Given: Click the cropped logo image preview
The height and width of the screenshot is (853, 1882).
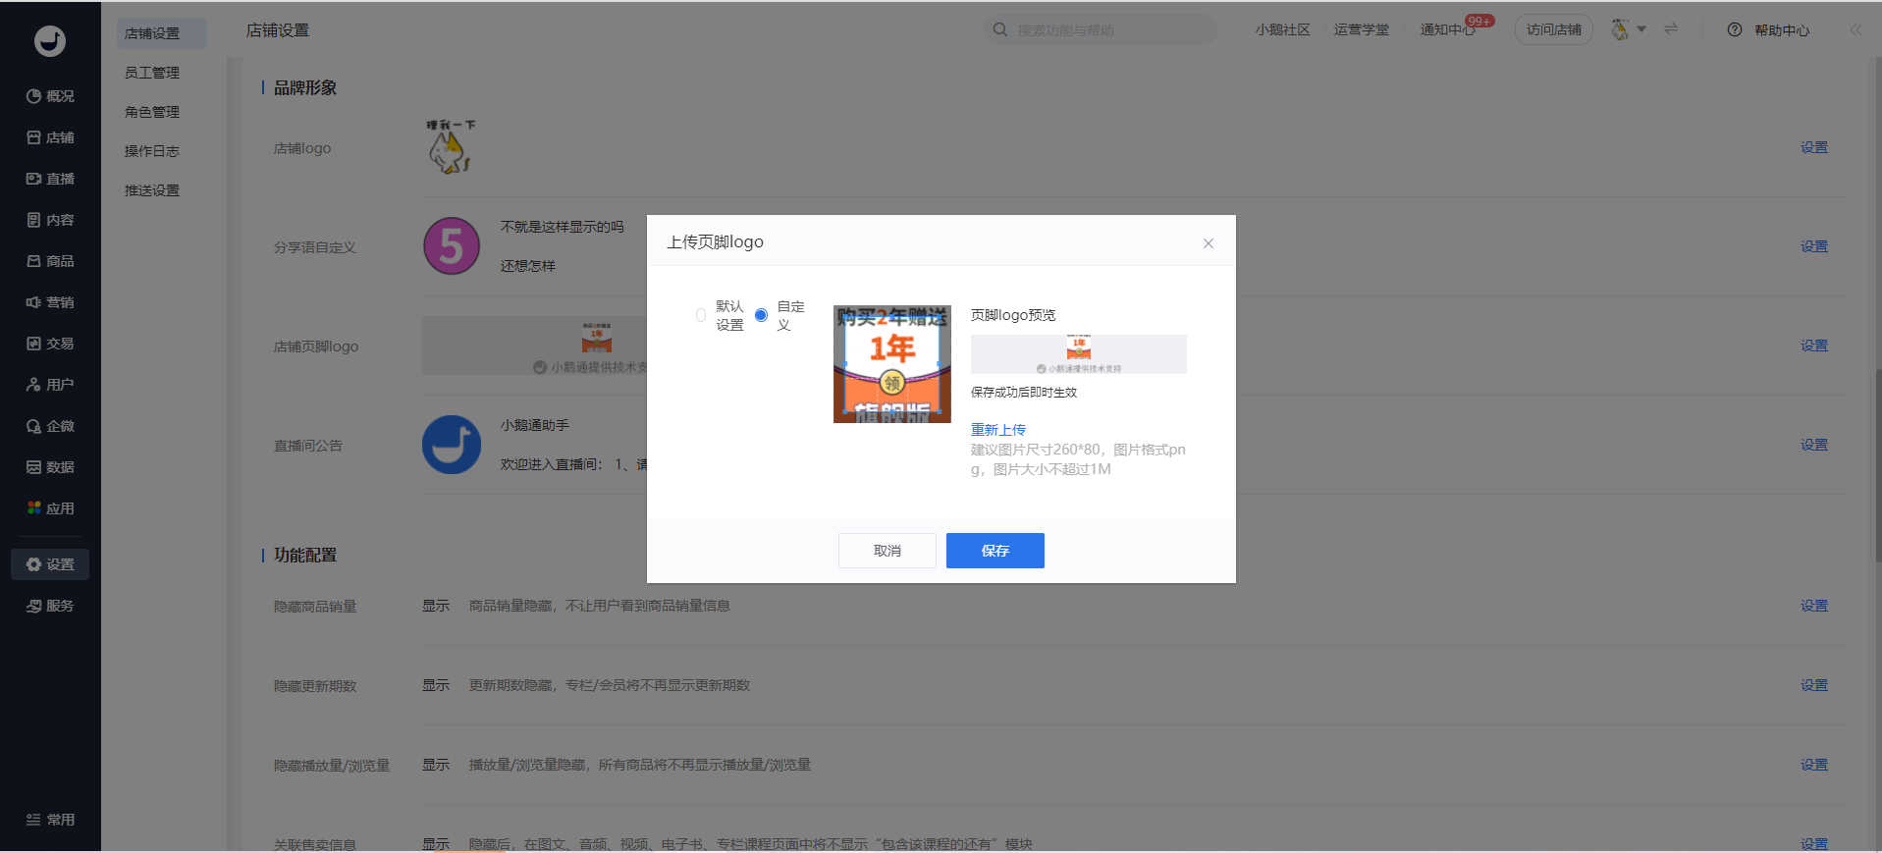Looking at the screenshot, I should (892, 364).
